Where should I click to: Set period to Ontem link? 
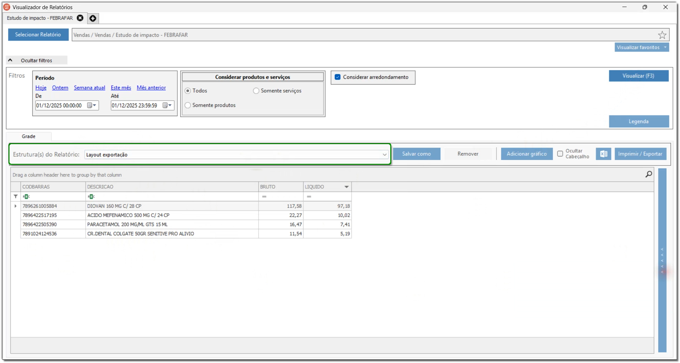tap(60, 88)
